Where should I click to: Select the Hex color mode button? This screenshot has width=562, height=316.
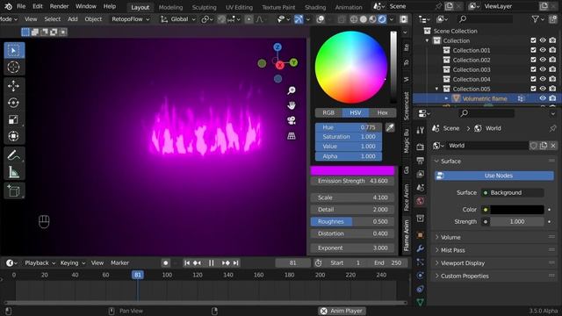coord(383,112)
